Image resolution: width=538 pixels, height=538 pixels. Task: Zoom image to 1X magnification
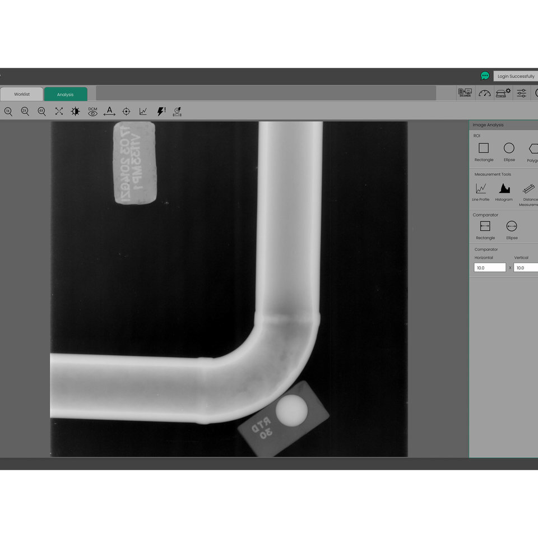[8, 112]
